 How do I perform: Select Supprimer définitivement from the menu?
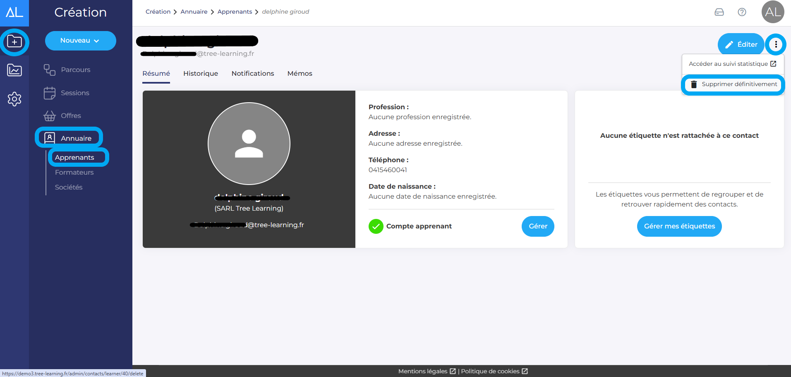click(733, 84)
